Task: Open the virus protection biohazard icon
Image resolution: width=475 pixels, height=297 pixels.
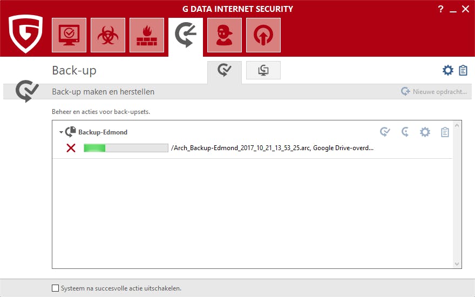Action: (x=108, y=35)
